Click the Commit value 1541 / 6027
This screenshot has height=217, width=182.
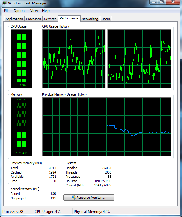point(103,185)
